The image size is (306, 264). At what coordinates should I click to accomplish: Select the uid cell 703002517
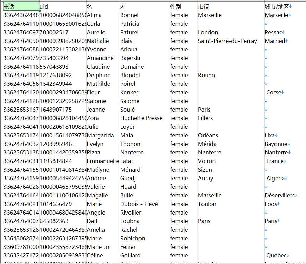(x=63, y=32)
